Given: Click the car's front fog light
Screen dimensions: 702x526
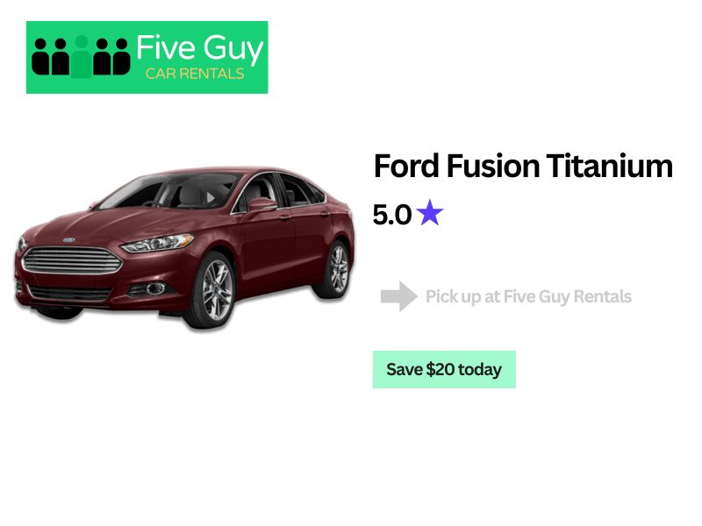Looking at the screenshot, I should click(x=154, y=289).
